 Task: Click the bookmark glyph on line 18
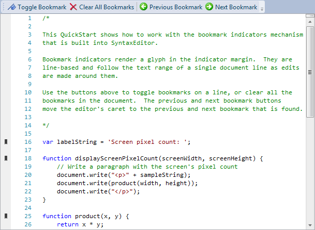(x=6, y=158)
